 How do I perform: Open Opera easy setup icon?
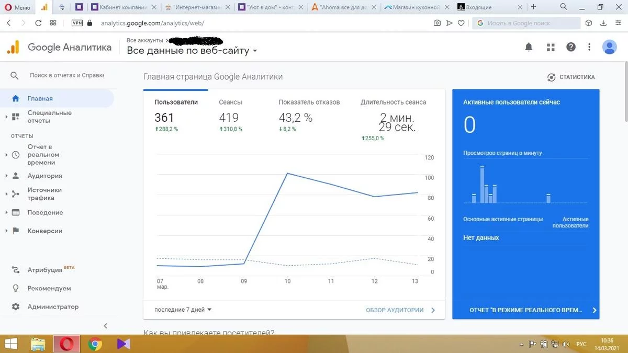pos(619,23)
